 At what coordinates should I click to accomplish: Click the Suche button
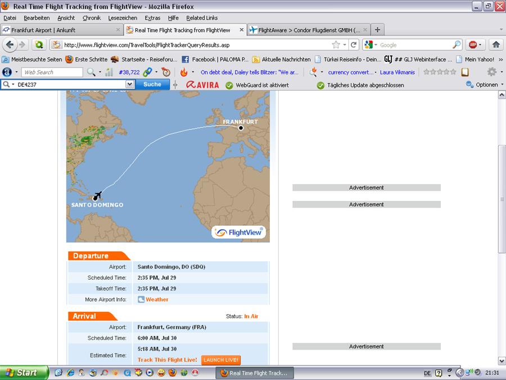152,84
